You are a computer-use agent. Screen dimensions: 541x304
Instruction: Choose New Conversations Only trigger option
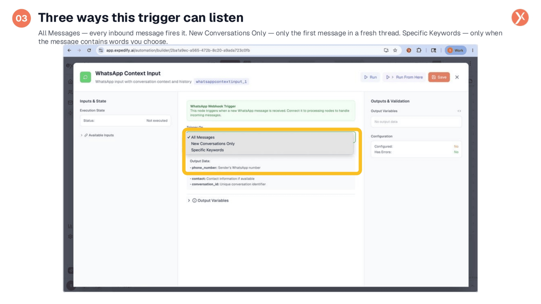(269, 144)
